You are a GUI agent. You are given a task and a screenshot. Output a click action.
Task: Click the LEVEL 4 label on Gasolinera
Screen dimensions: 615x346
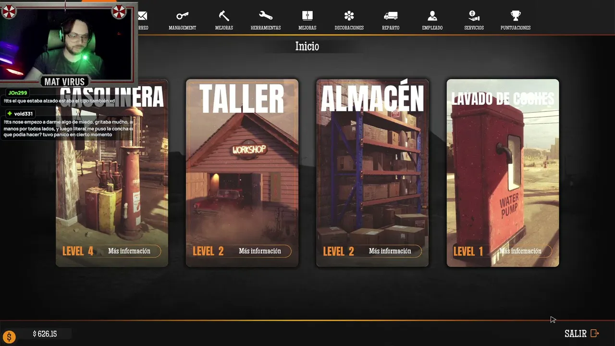pos(78,251)
